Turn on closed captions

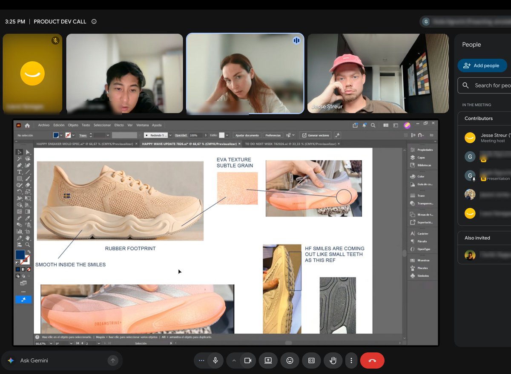[x=311, y=360]
